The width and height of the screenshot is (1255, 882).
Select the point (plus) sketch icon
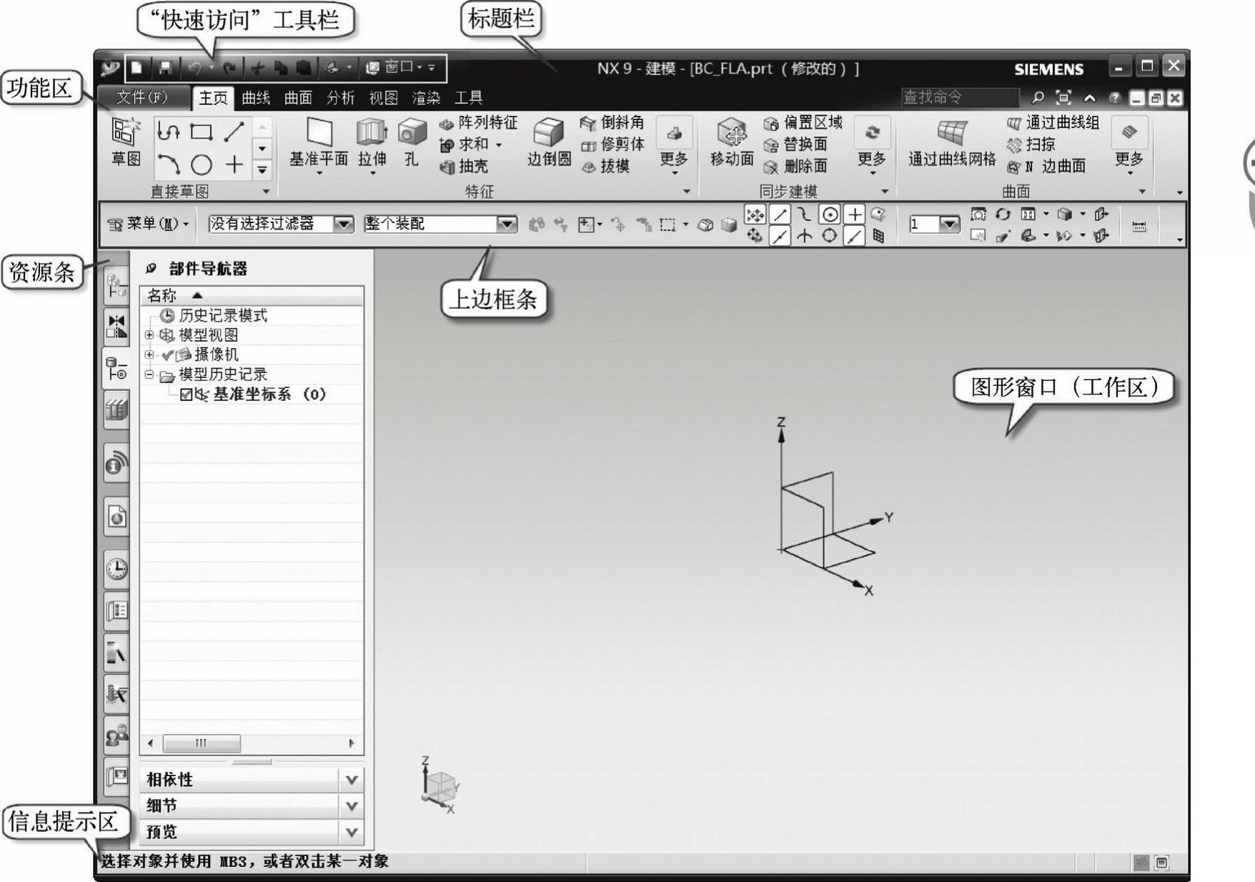[x=234, y=165]
